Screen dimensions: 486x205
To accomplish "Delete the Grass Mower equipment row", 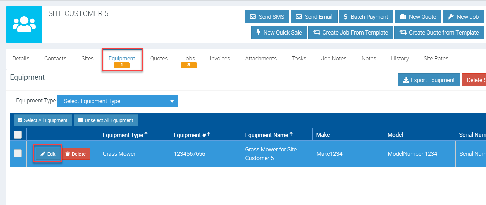I will click(76, 154).
